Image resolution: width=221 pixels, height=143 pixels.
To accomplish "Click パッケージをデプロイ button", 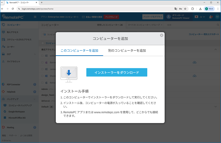I will coord(153,17).
